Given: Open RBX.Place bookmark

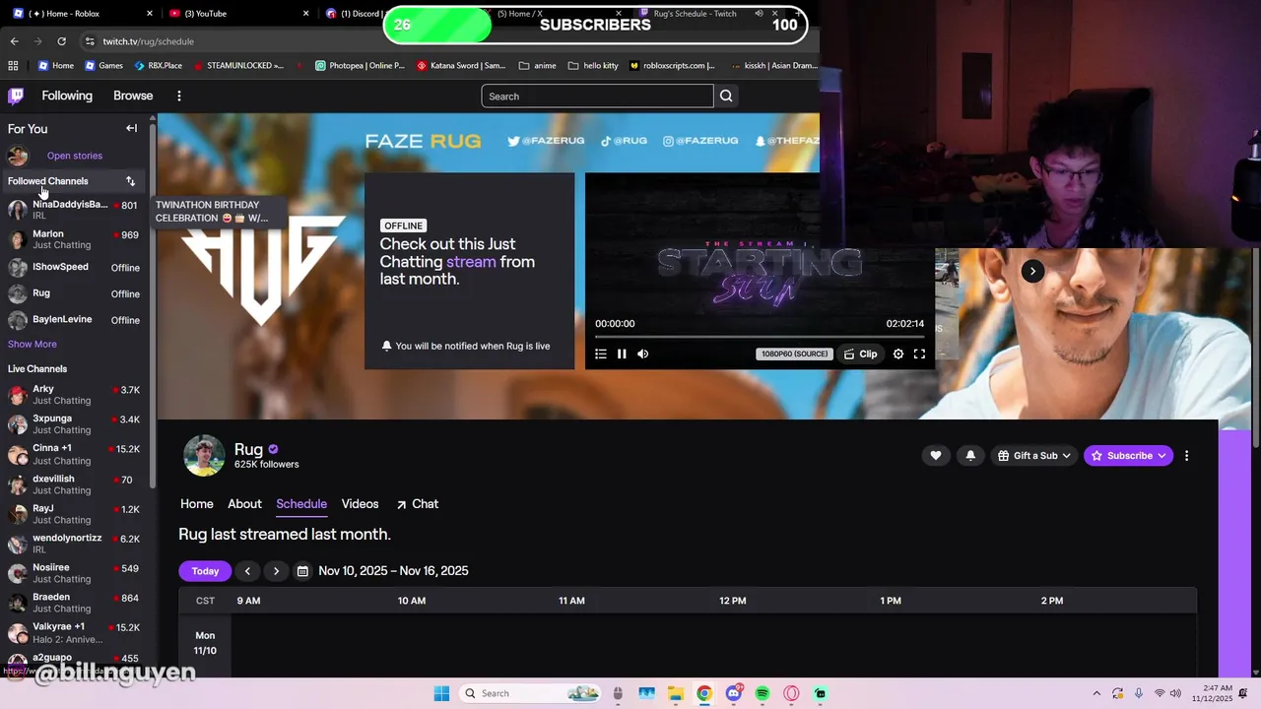Looking at the screenshot, I should pos(157,66).
